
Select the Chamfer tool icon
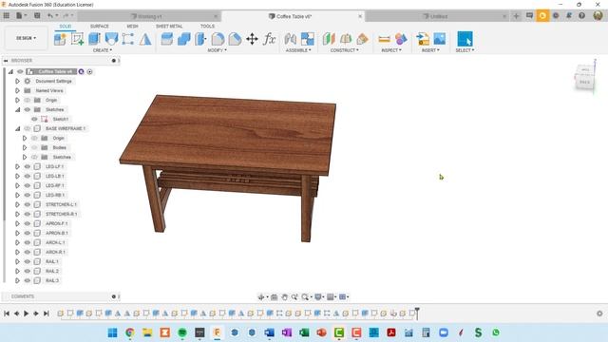(235, 39)
